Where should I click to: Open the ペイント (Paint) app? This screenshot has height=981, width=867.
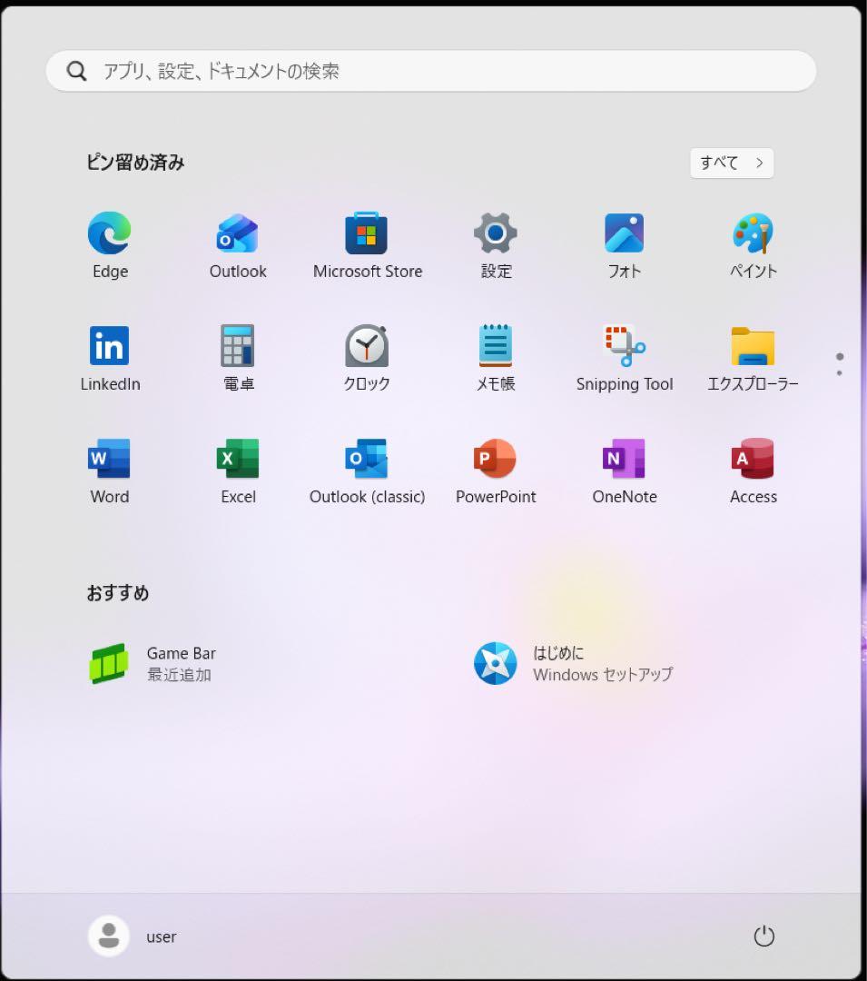coord(753,233)
